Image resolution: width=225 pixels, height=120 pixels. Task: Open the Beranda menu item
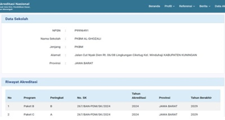tap(154, 6)
